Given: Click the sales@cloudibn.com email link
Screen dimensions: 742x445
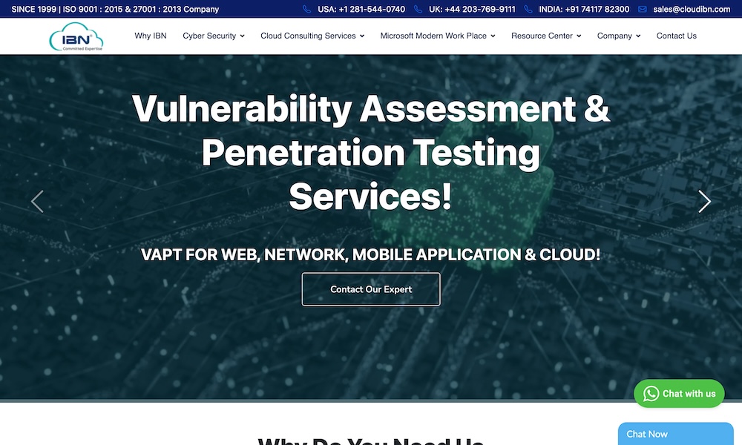Looking at the screenshot, I should pyautogui.click(x=692, y=10).
